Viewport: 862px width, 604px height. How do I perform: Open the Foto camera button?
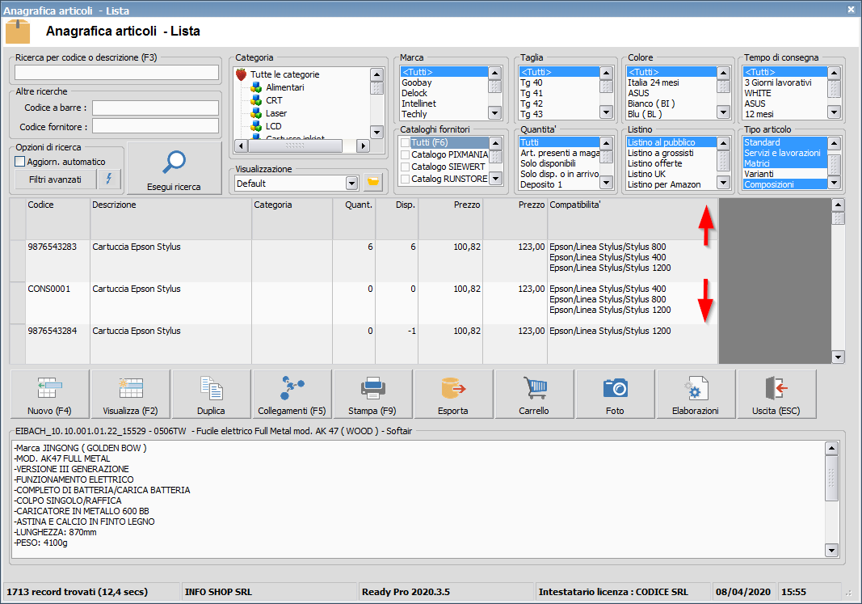point(615,394)
